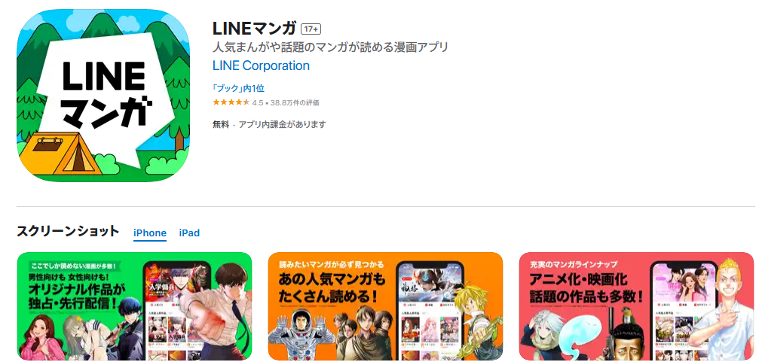Viewport: 762px width, 362px height.
Task: Click the LINE Manga app icon
Action: [103, 96]
